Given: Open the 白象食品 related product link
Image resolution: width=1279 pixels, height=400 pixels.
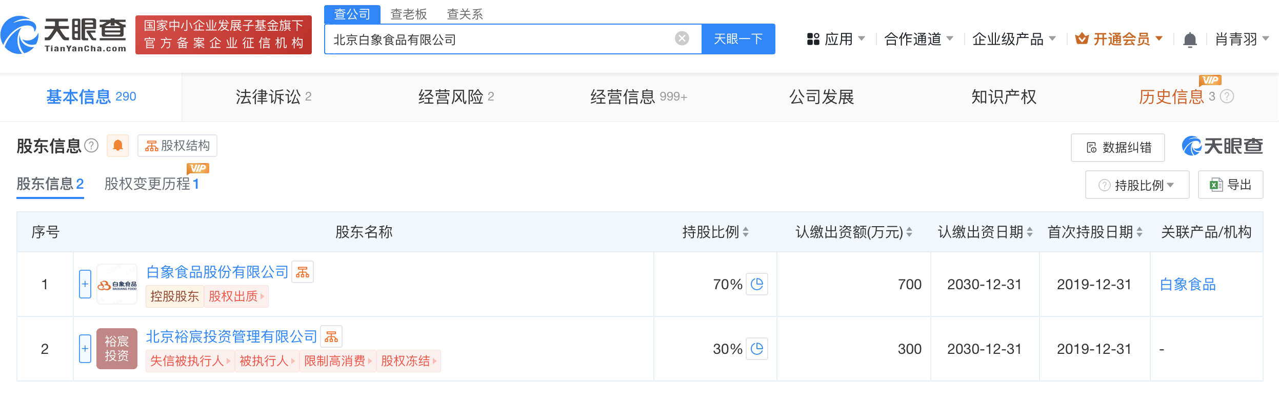Looking at the screenshot, I should (x=1188, y=284).
